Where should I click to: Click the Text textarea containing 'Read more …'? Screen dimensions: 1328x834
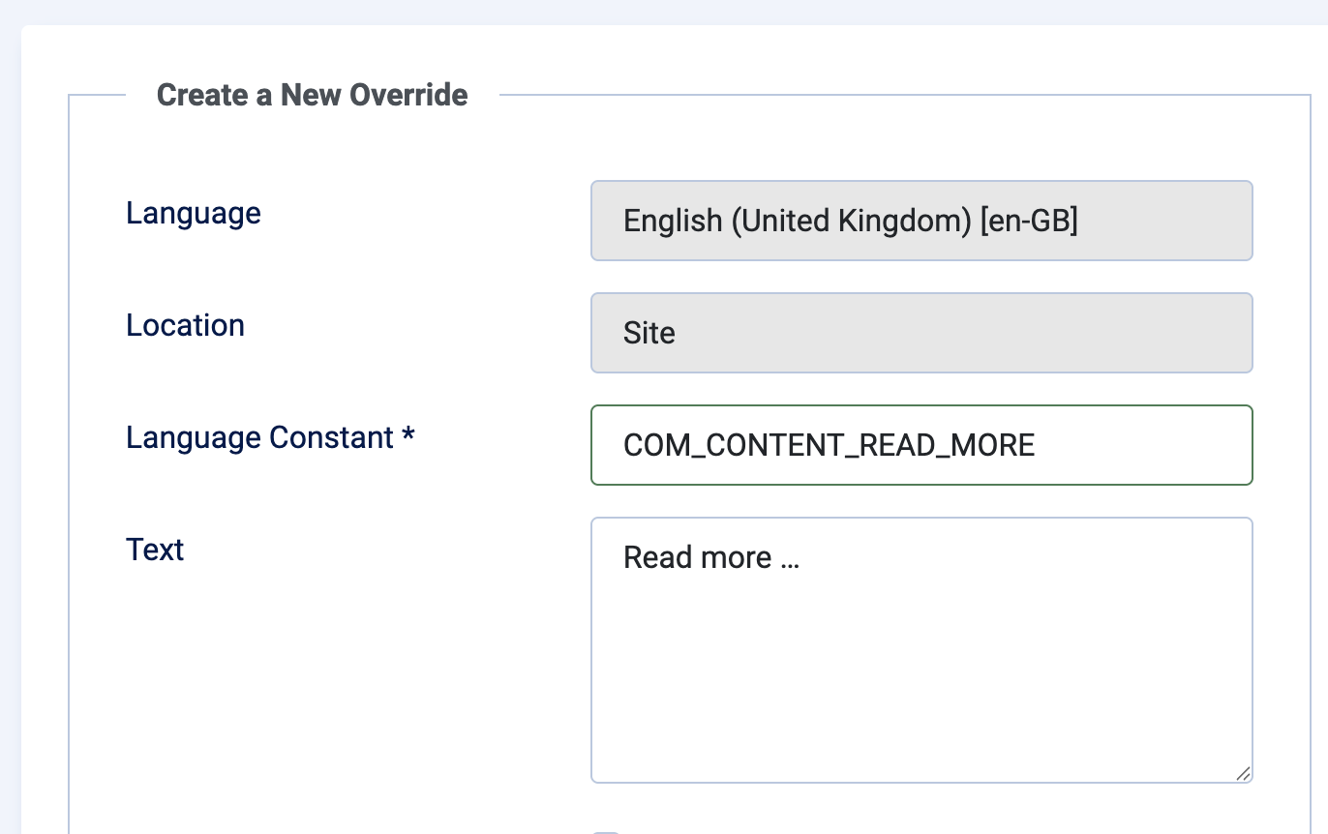(920, 648)
